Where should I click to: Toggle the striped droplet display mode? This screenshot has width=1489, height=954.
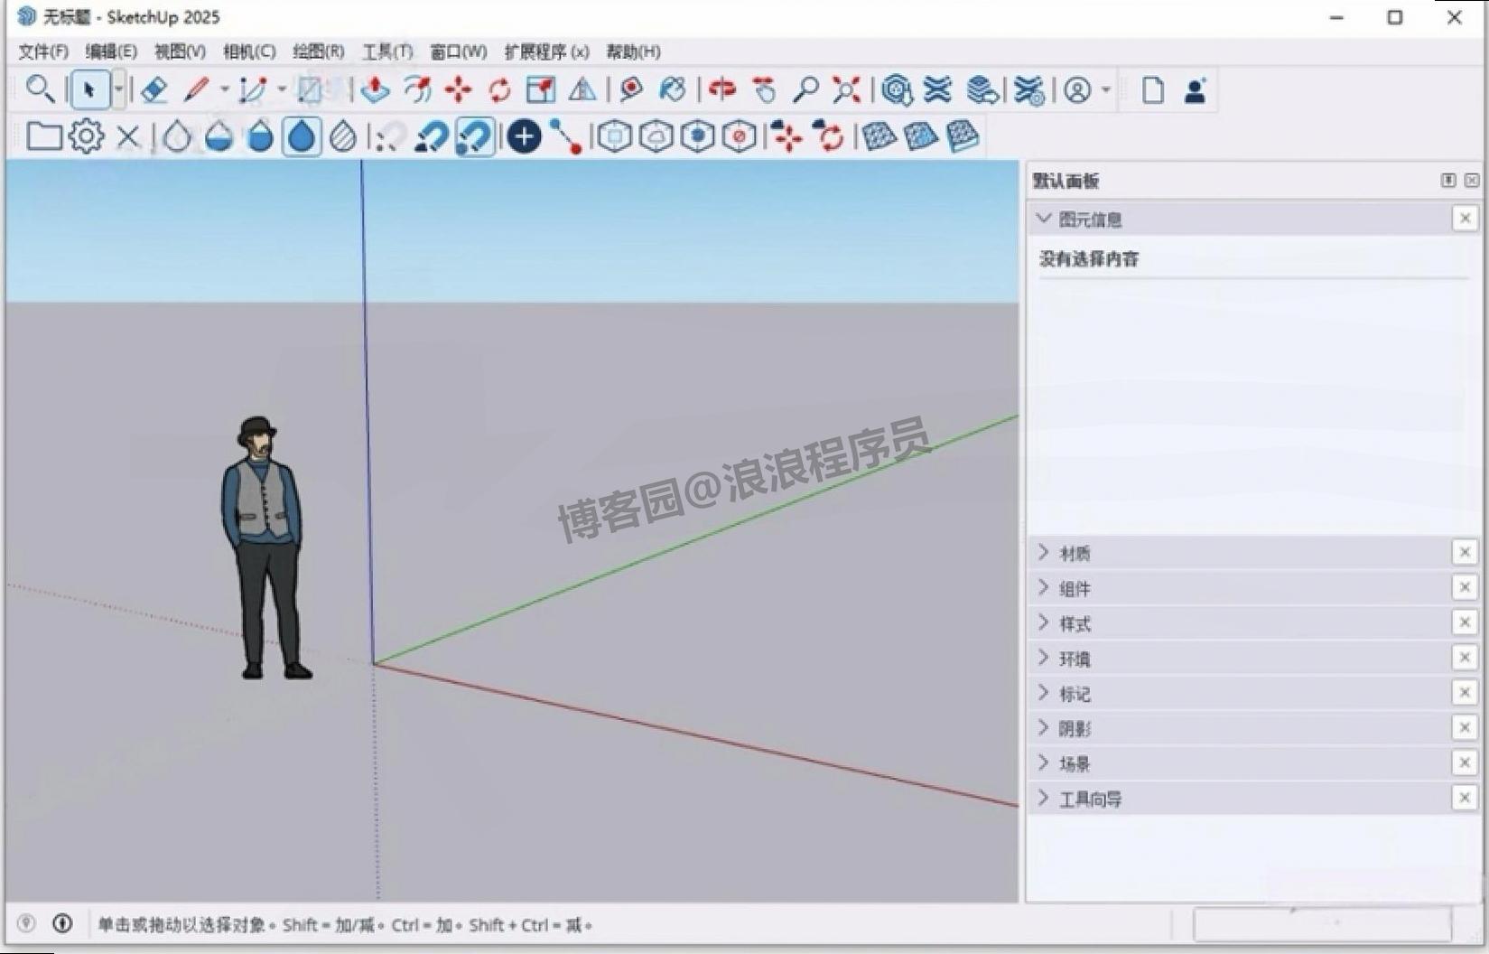click(x=341, y=136)
